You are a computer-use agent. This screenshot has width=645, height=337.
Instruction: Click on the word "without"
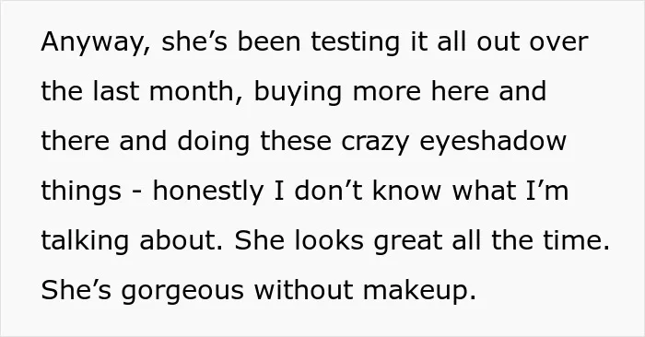(303, 290)
